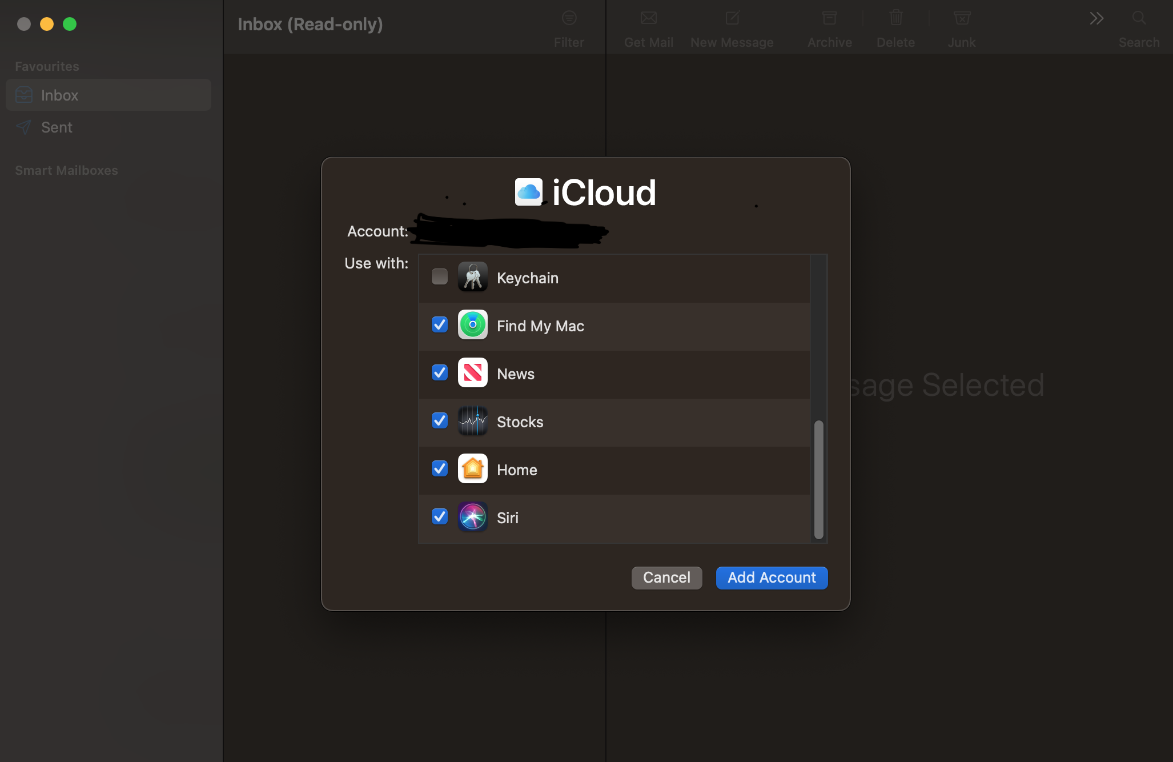
Task: Select Inbox in Favourites sidebar
Action: click(x=59, y=95)
